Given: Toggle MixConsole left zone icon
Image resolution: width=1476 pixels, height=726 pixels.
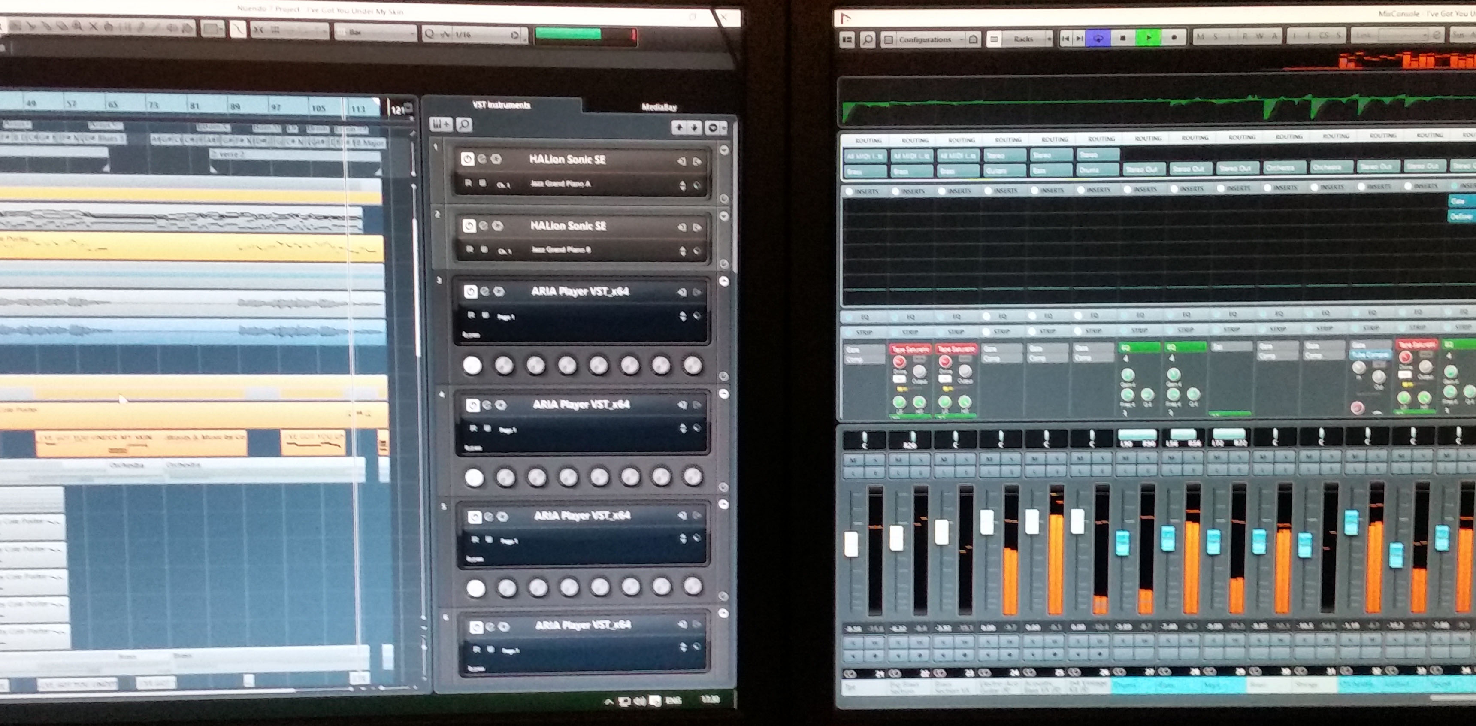Looking at the screenshot, I should pyautogui.click(x=847, y=39).
